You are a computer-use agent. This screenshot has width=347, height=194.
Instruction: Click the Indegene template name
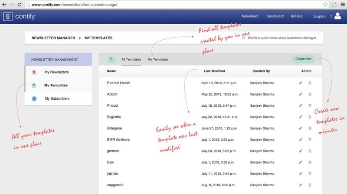(x=115, y=128)
